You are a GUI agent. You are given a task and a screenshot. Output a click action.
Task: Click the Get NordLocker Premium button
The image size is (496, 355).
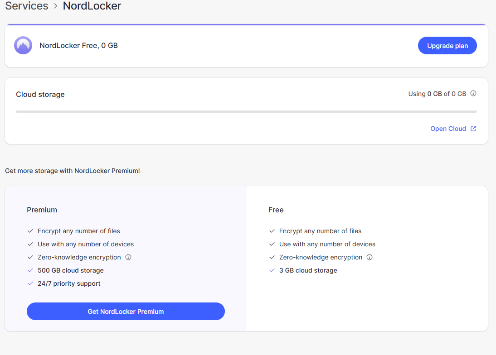(x=126, y=312)
